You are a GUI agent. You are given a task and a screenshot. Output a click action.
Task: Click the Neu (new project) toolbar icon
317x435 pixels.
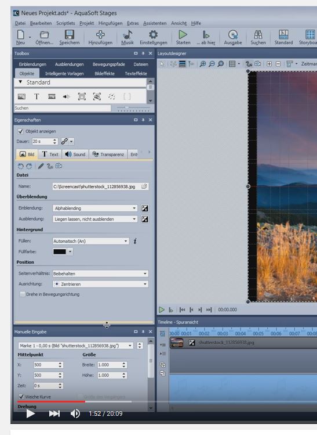click(20, 35)
